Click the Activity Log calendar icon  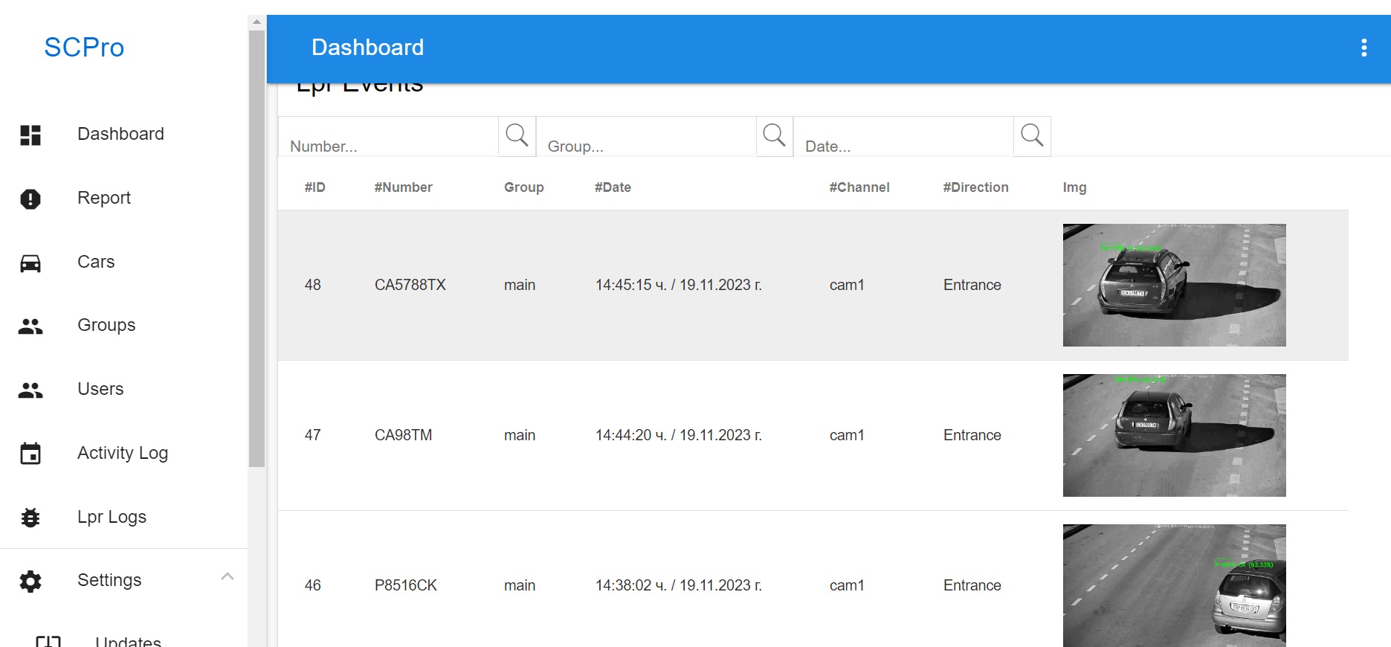coord(30,454)
